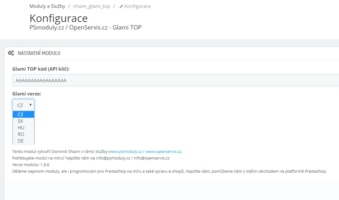This screenshot has width=339, height=200.
Task: Click the Glami TOP kód (API klíč) label
Action: tap(41, 69)
